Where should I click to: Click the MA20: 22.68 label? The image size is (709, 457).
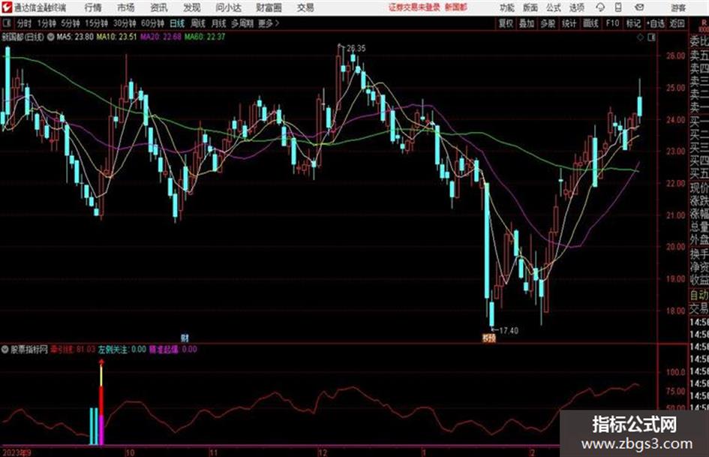click(161, 37)
